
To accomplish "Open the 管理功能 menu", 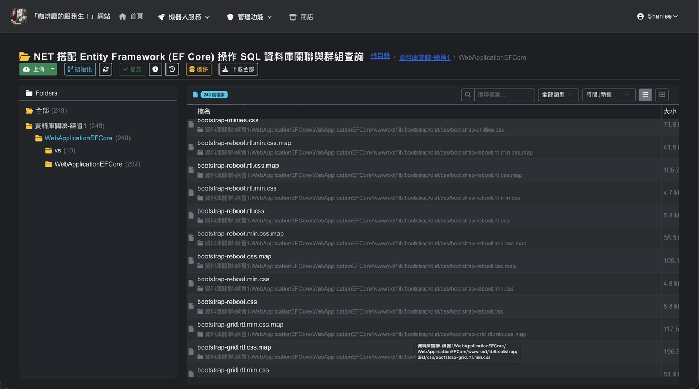I will (250, 17).
